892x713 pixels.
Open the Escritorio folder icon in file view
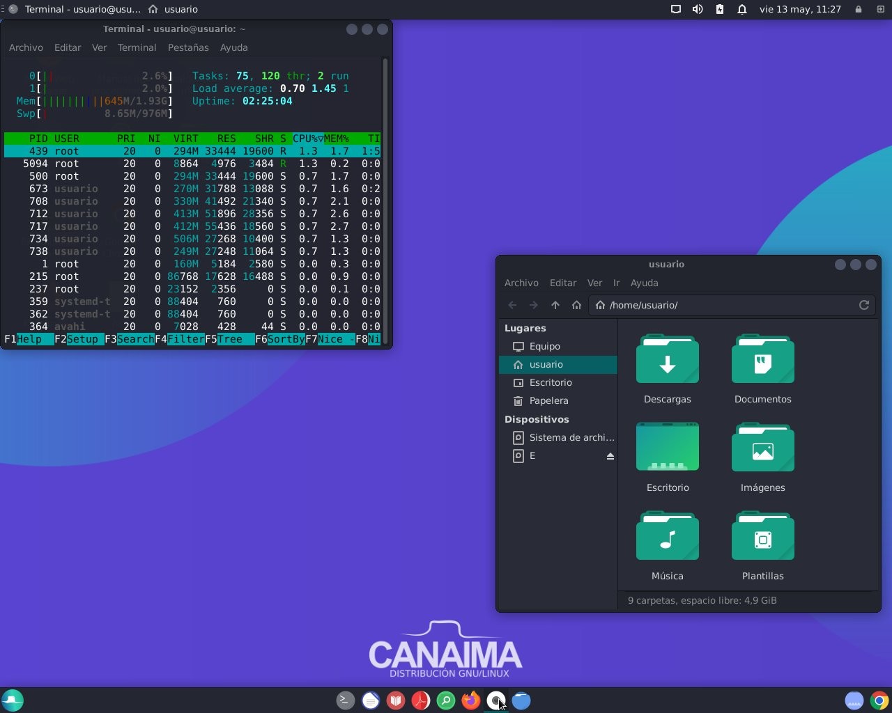(668, 457)
